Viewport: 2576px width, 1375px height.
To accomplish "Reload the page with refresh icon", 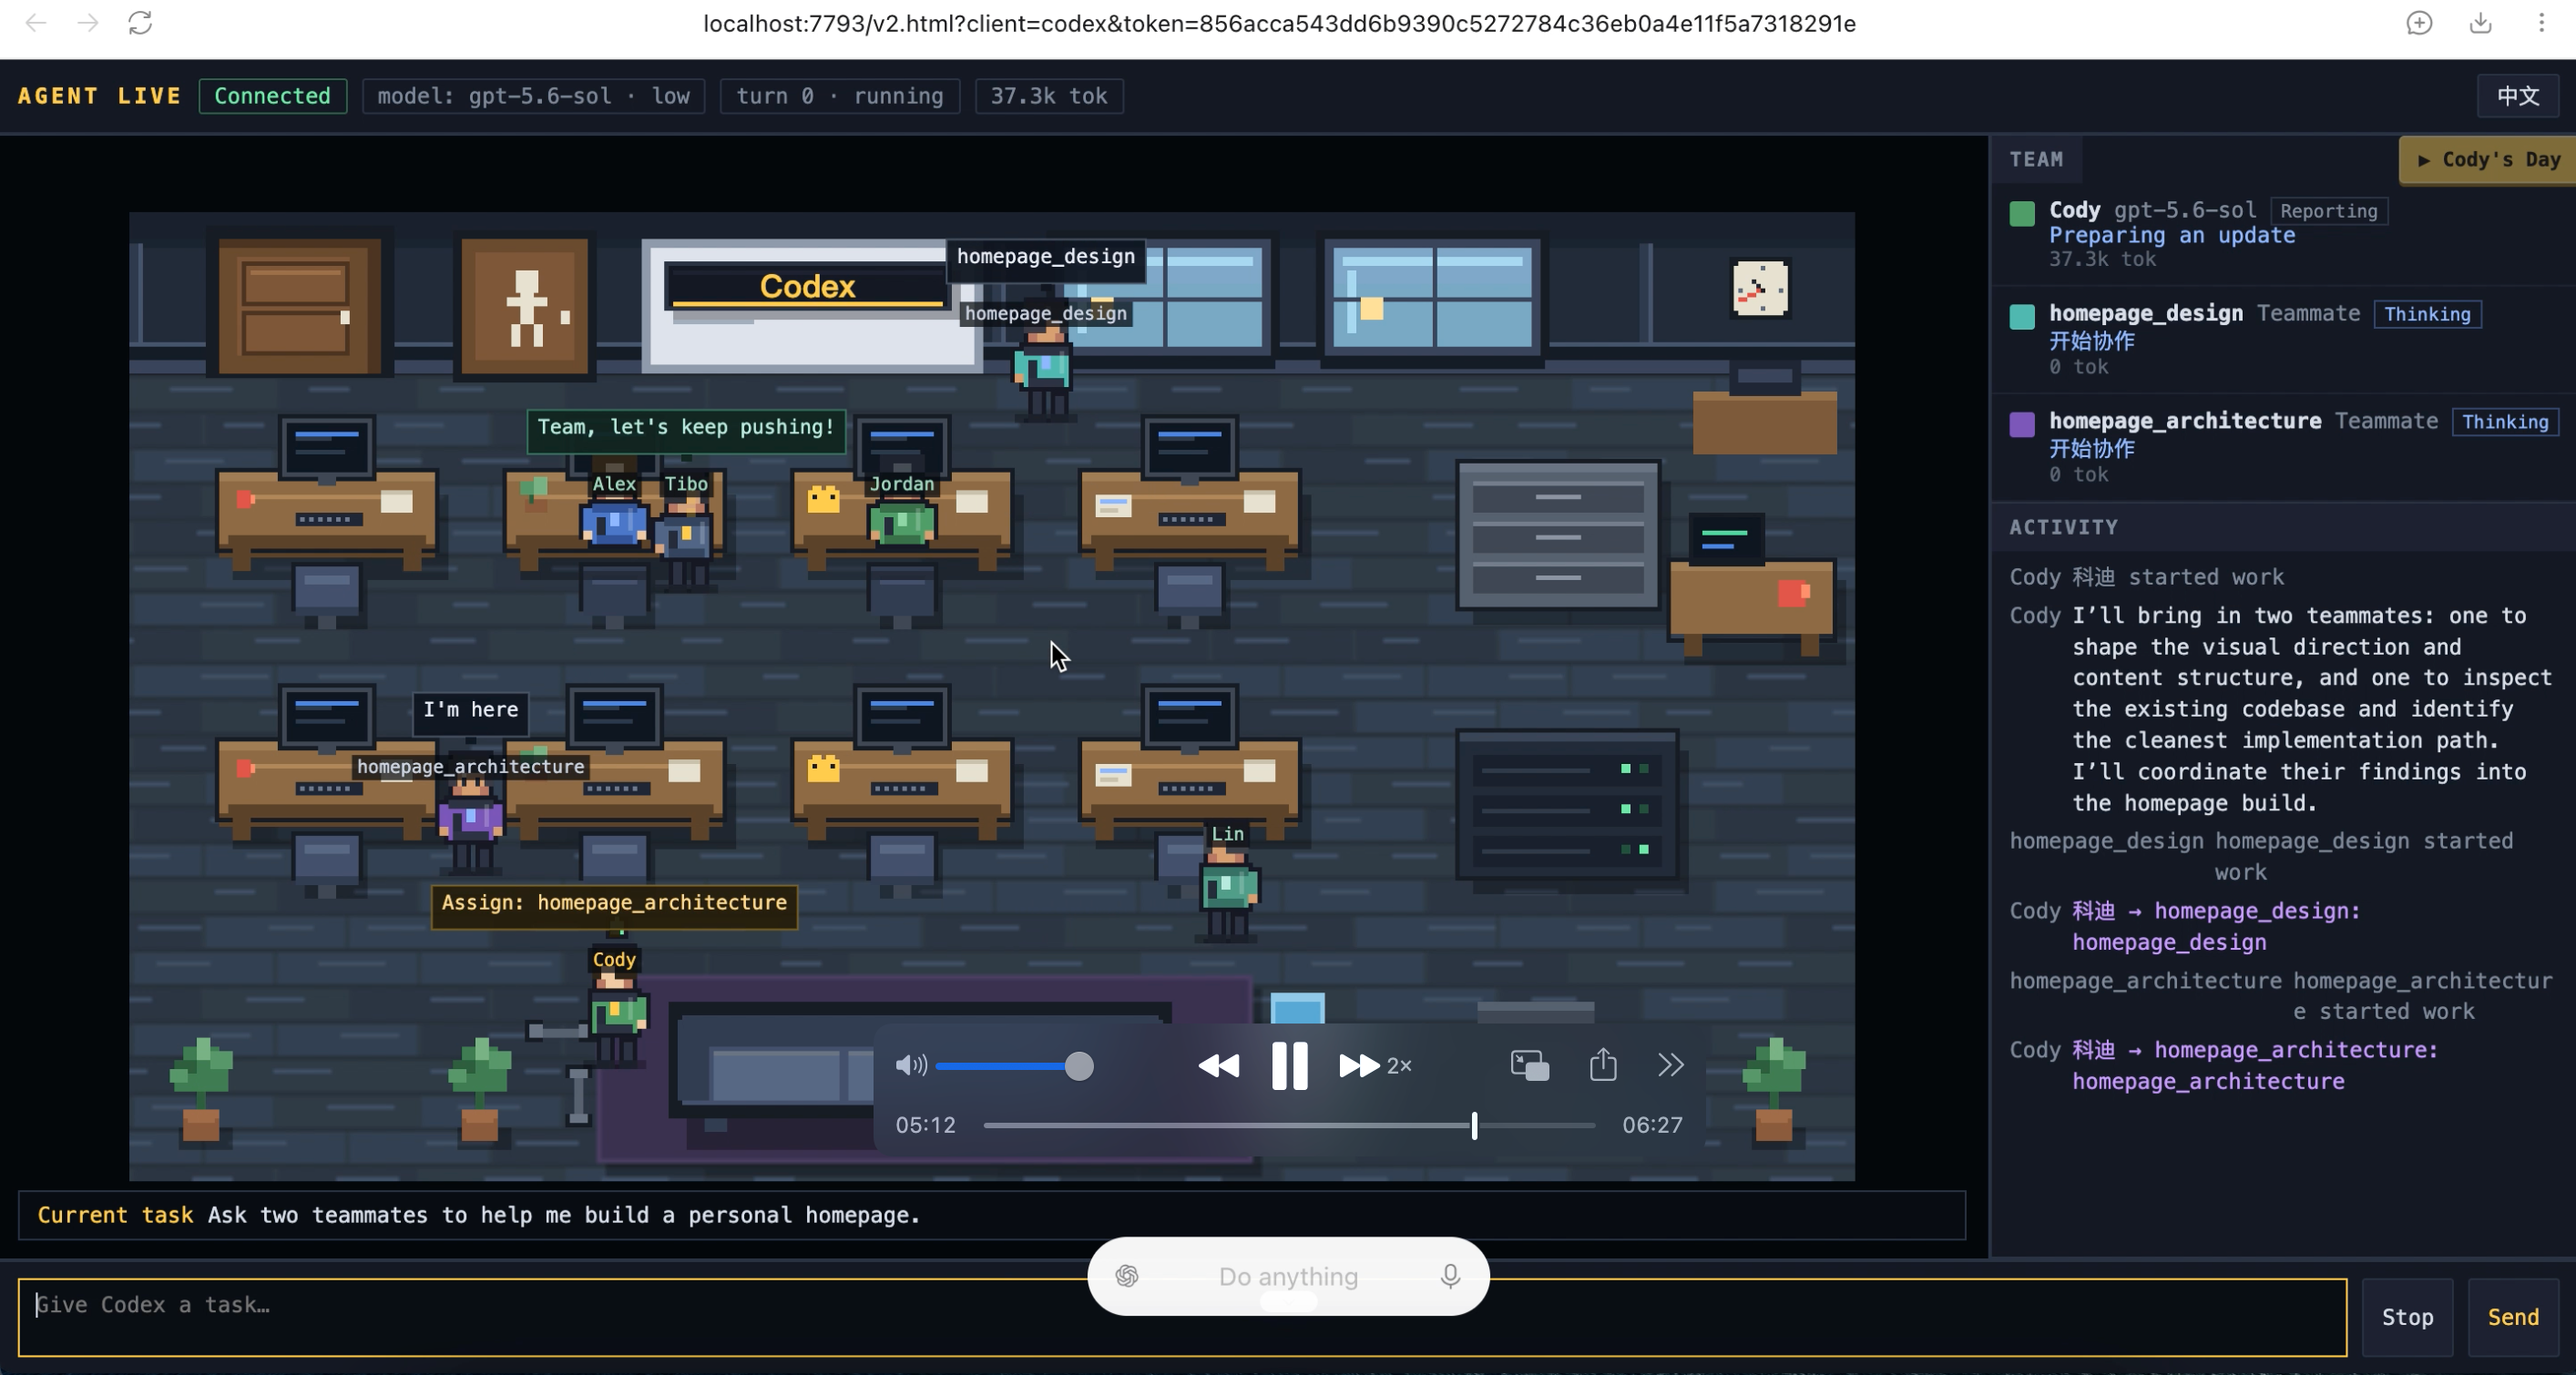I will pyautogui.click(x=140, y=23).
